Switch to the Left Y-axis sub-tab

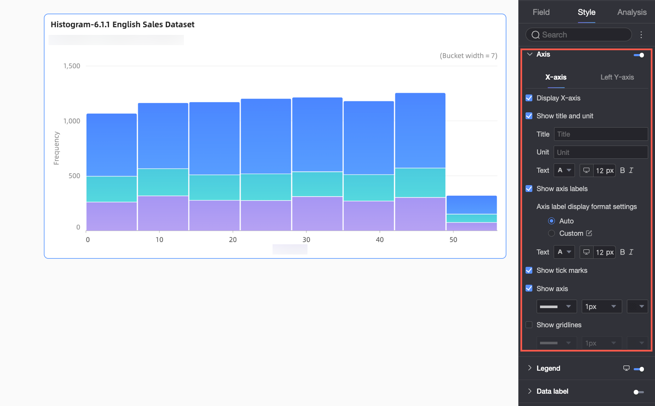pos(617,77)
